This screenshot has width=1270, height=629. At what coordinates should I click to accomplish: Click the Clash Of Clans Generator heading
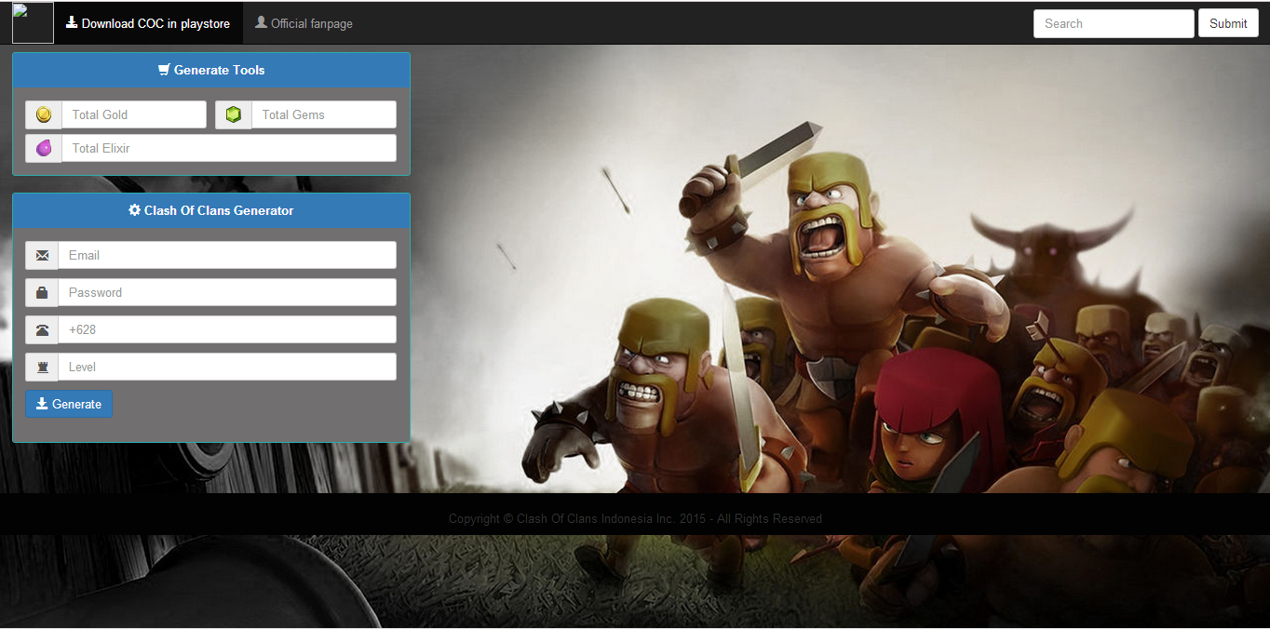click(x=211, y=210)
